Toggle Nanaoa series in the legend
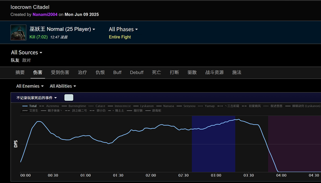The height and width of the screenshot is (183, 321). tap(165, 106)
